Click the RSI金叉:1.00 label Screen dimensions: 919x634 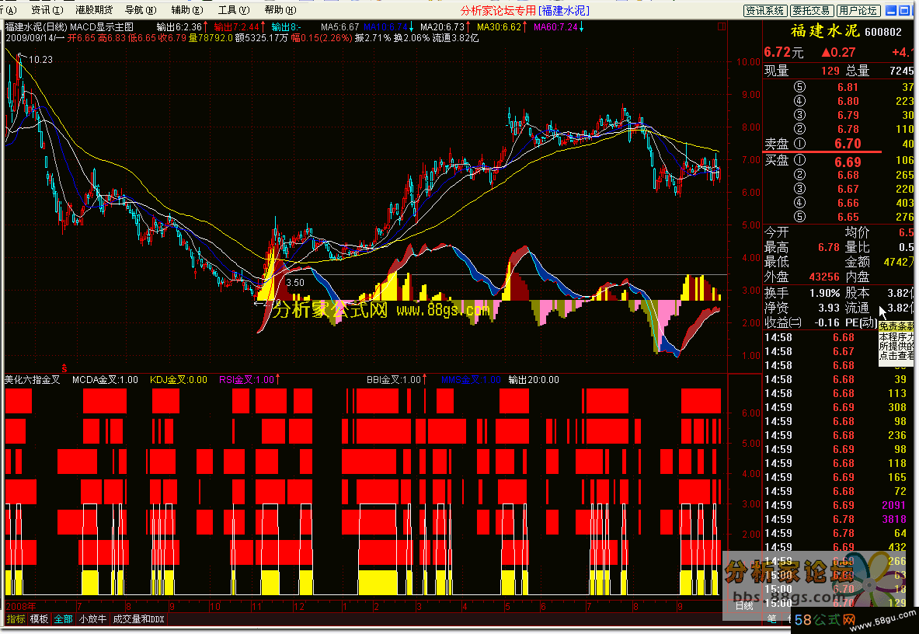(246, 380)
